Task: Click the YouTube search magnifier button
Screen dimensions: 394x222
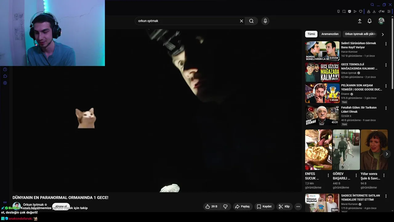Action: (251, 21)
